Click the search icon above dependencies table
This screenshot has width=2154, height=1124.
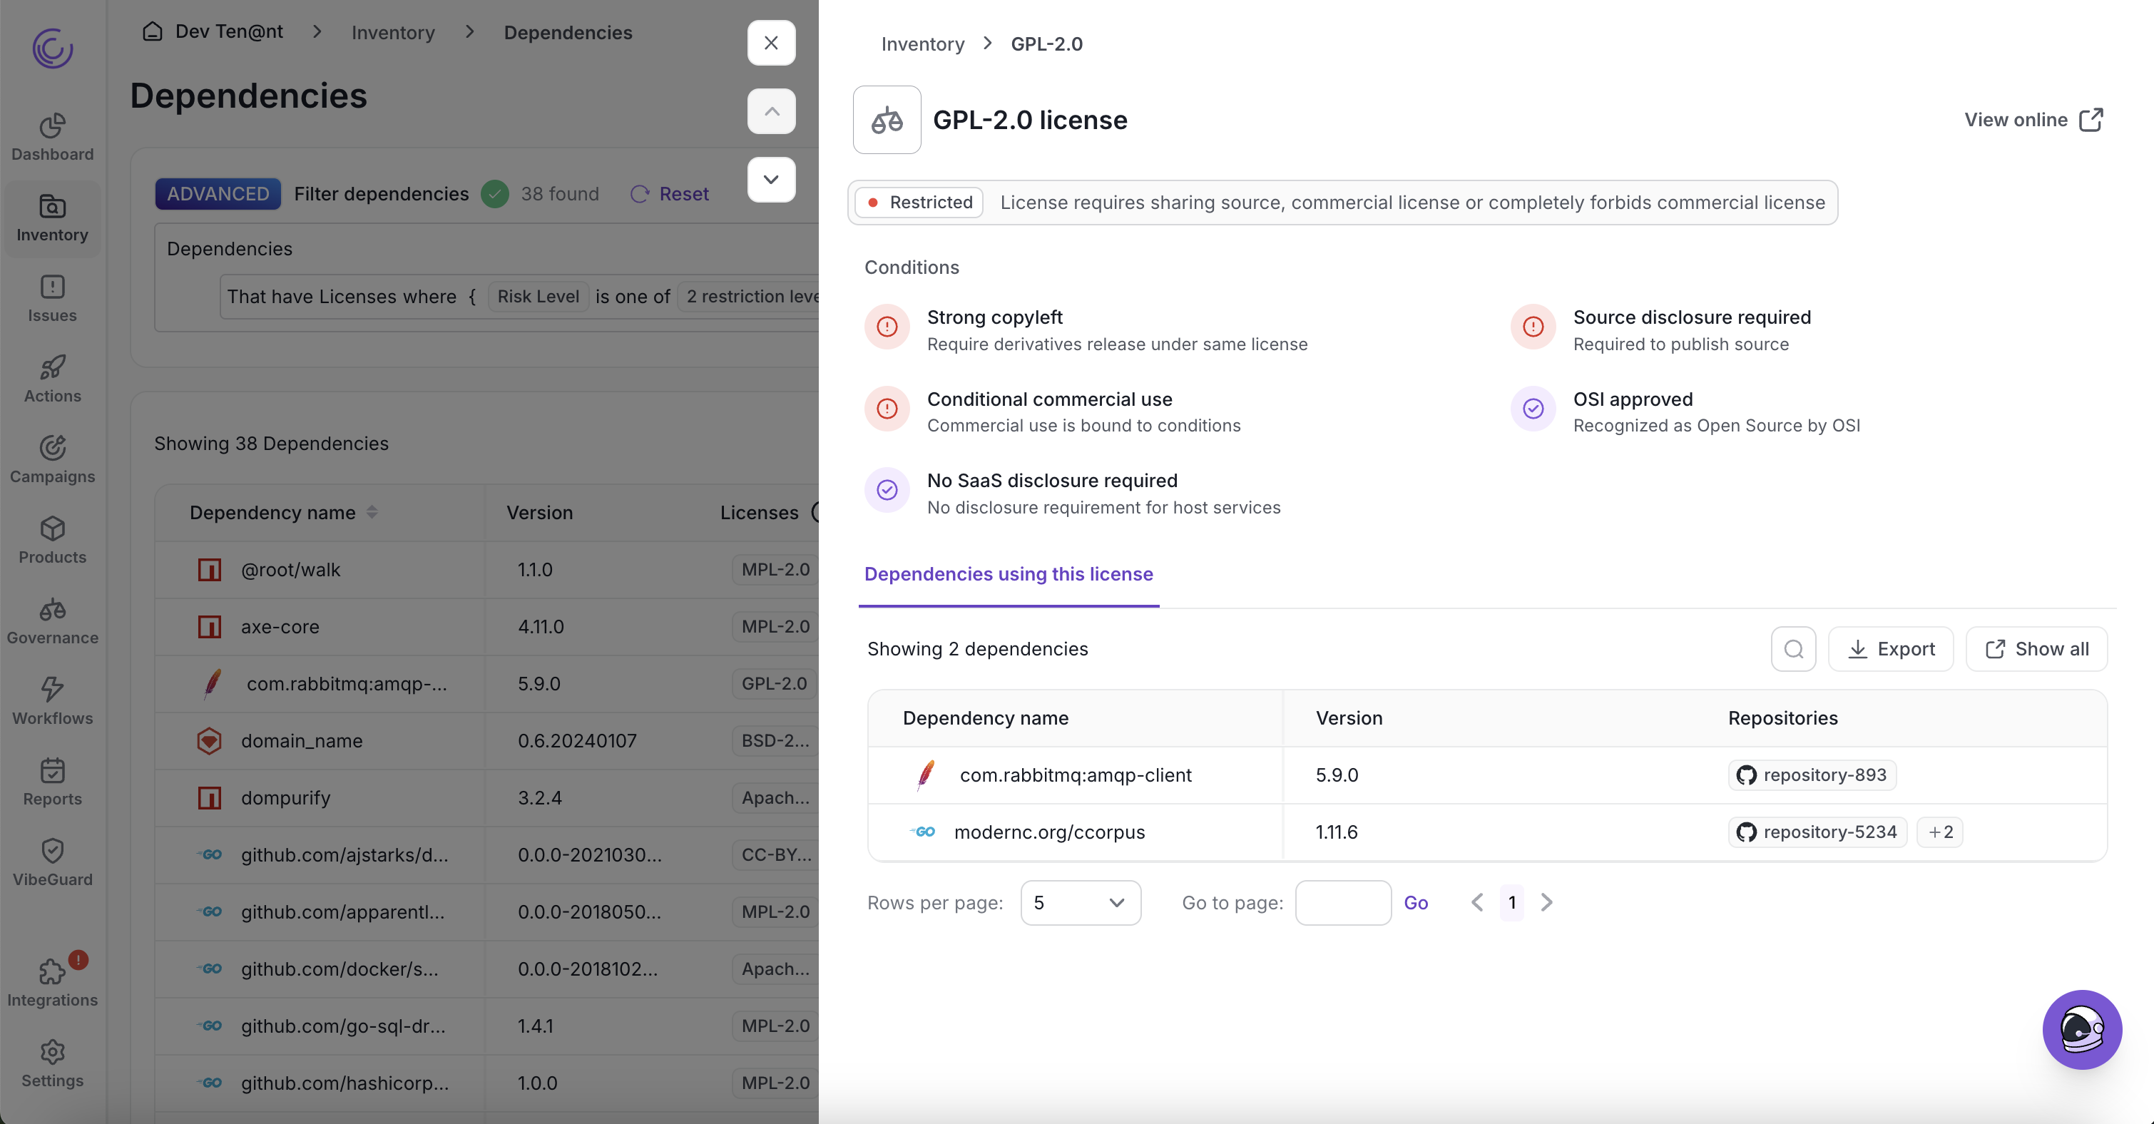click(x=1793, y=649)
